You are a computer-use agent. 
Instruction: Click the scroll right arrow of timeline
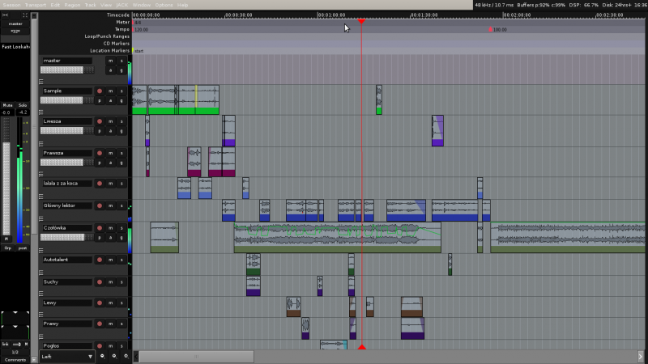pyautogui.click(x=640, y=356)
